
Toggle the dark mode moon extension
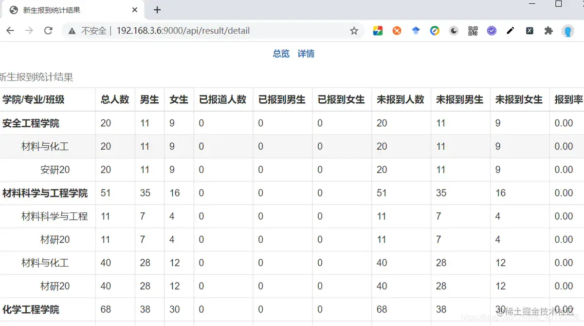point(454,30)
